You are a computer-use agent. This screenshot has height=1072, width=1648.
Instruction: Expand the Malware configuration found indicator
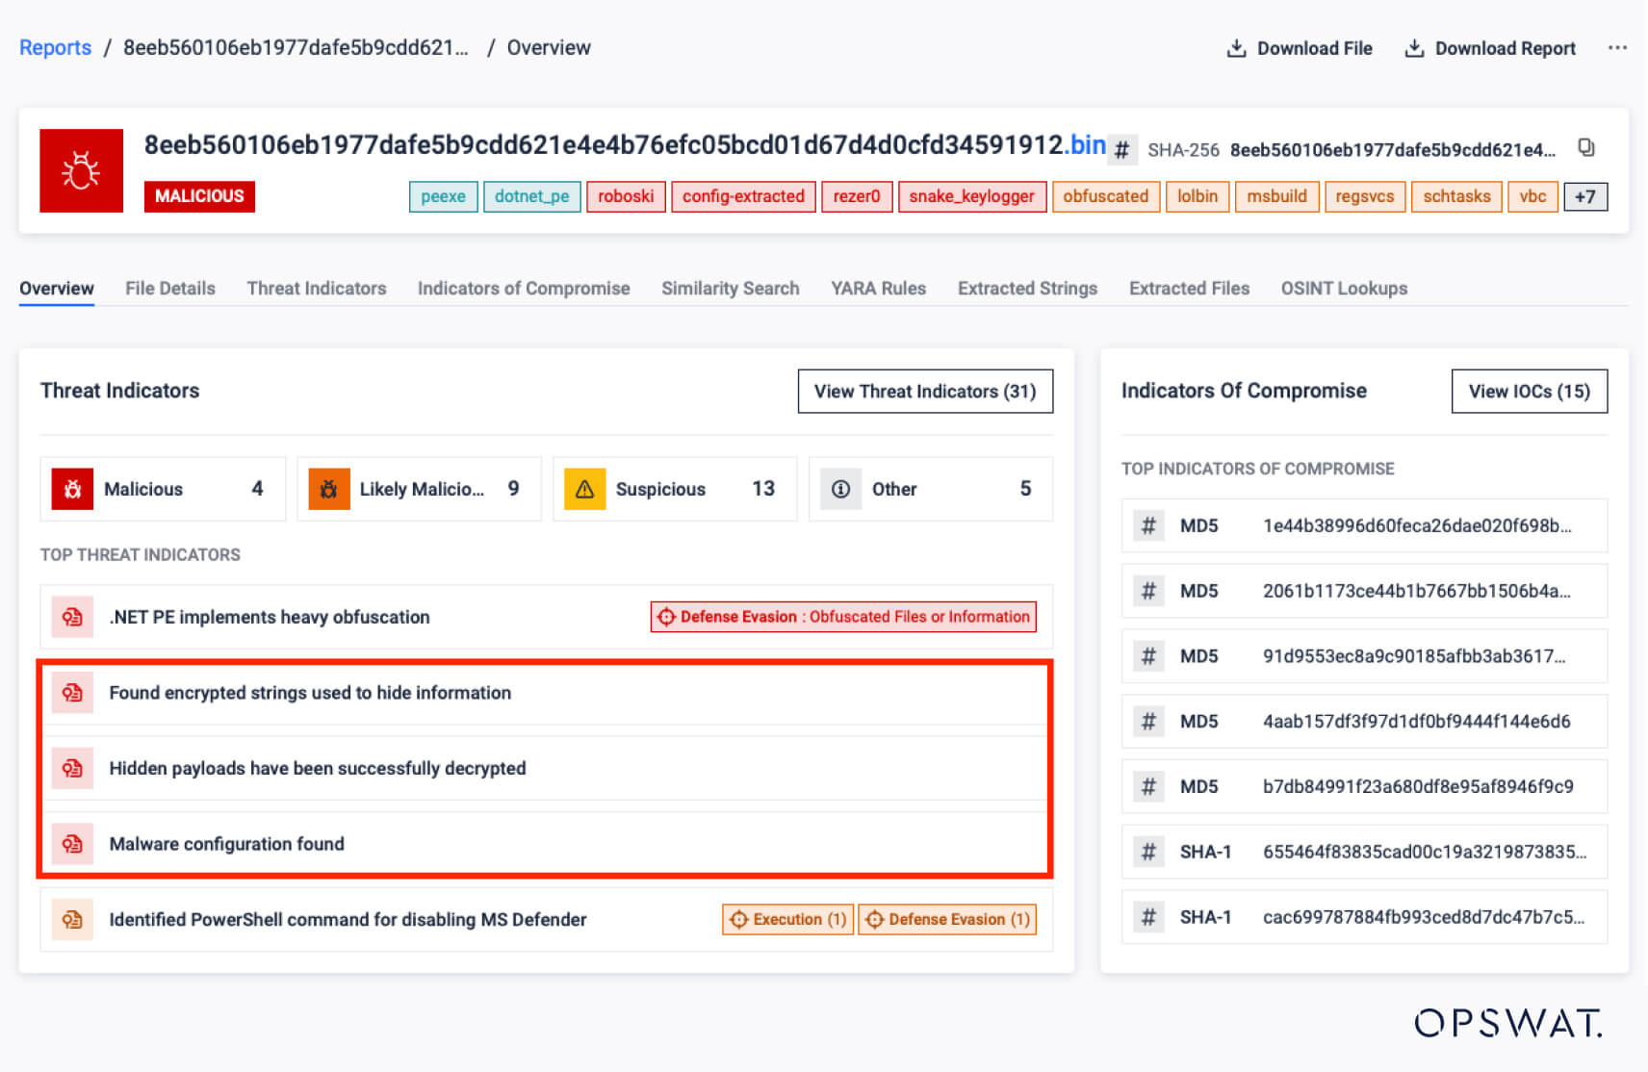tap(226, 844)
